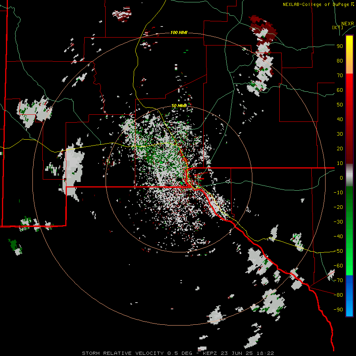Click the -50 scale value
This screenshot has width=356, height=356.
pos(338,251)
